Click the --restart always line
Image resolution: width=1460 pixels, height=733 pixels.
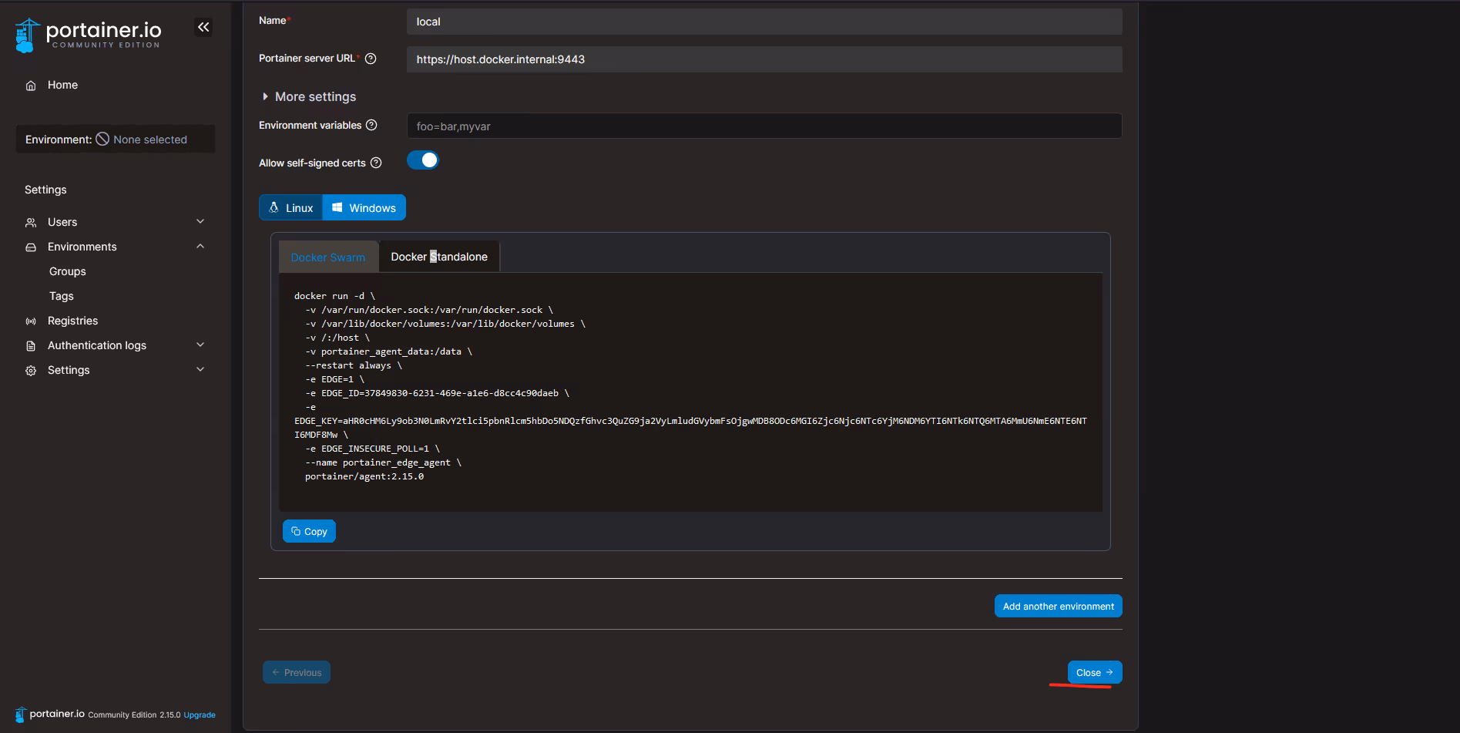[354, 365]
